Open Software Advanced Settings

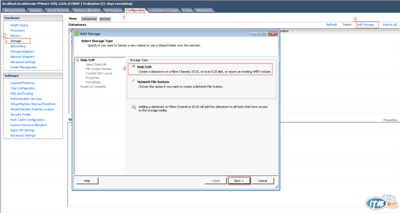click(x=22, y=135)
